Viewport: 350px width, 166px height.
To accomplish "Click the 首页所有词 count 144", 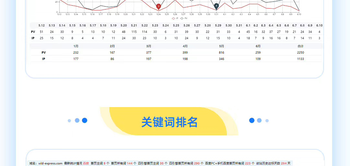I will 130,163.
